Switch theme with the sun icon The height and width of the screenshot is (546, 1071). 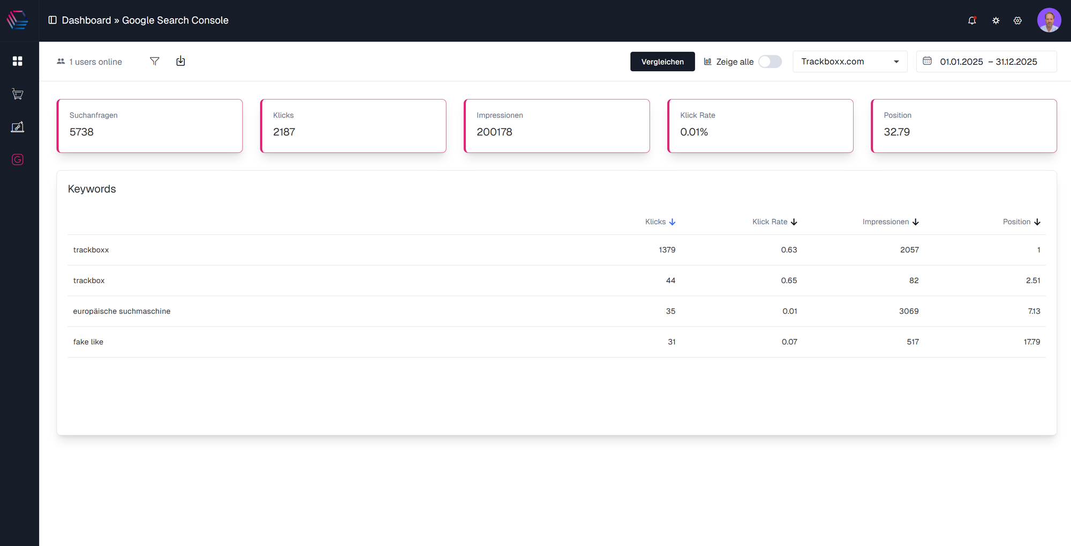coord(995,20)
